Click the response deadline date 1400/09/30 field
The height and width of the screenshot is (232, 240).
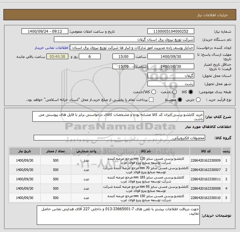(x=171, y=56)
